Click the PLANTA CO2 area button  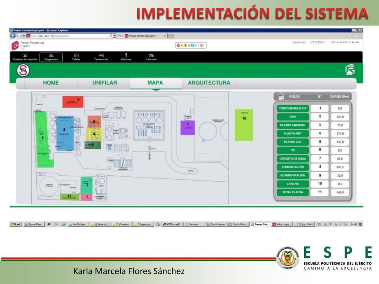pyautogui.click(x=293, y=142)
